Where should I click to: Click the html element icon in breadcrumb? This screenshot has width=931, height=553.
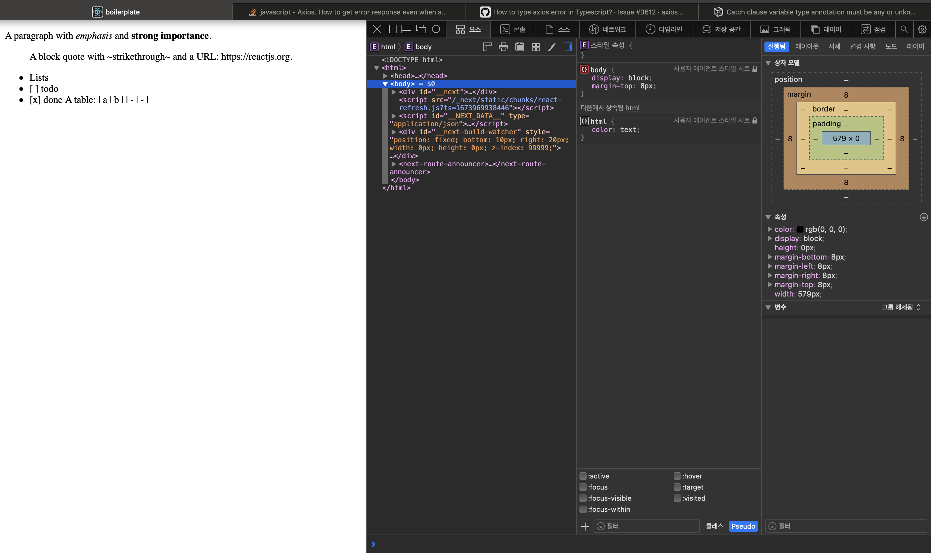[374, 46]
